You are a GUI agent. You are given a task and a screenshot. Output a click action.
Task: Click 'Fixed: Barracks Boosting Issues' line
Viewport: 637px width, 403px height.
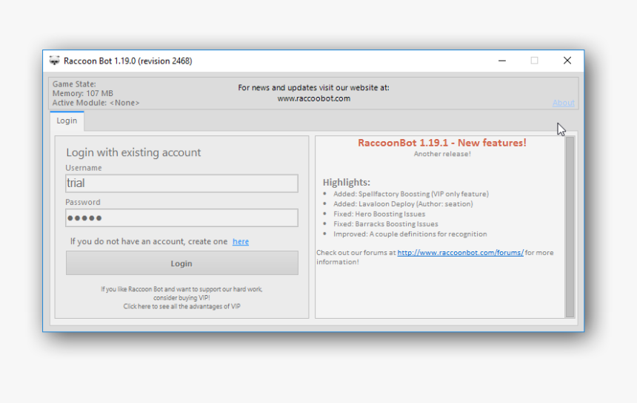[385, 224]
